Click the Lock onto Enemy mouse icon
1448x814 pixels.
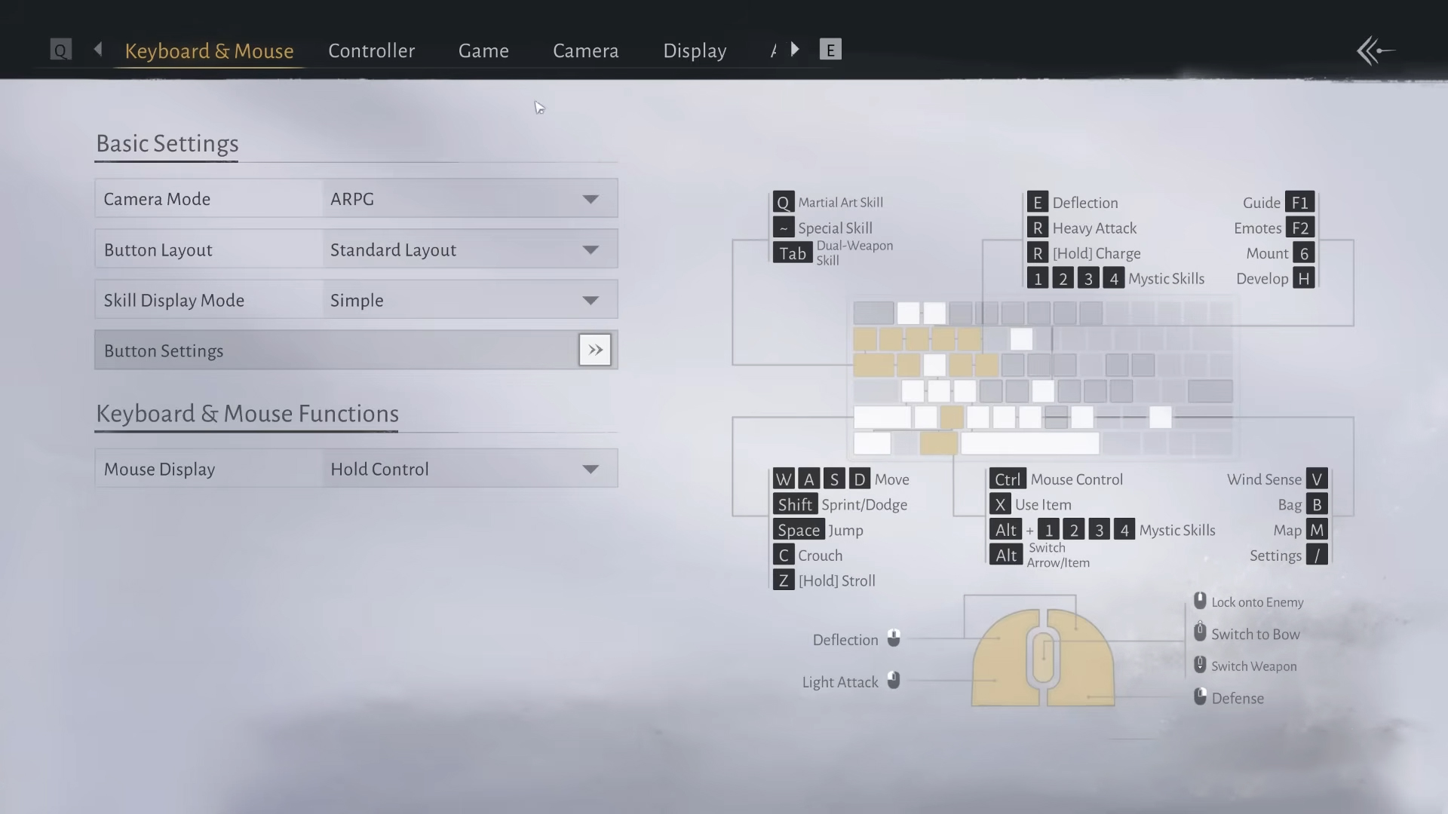point(1200,601)
